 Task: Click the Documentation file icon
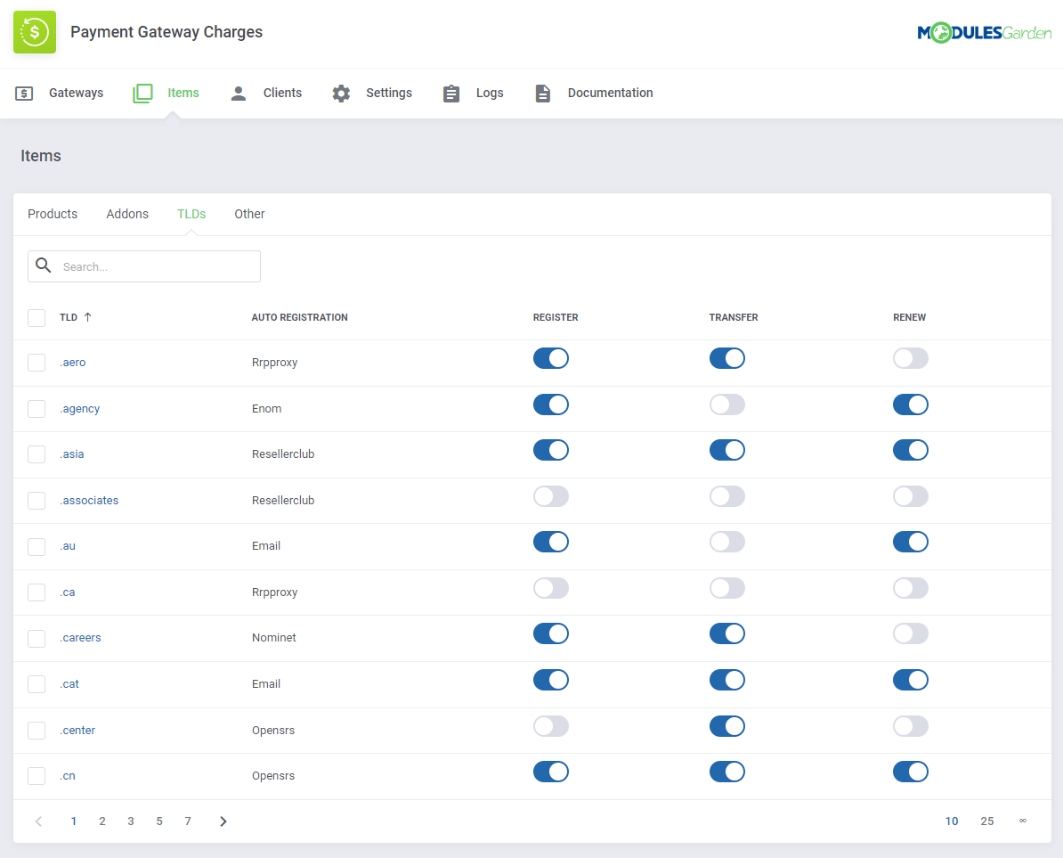pyautogui.click(x=542, y=93)
